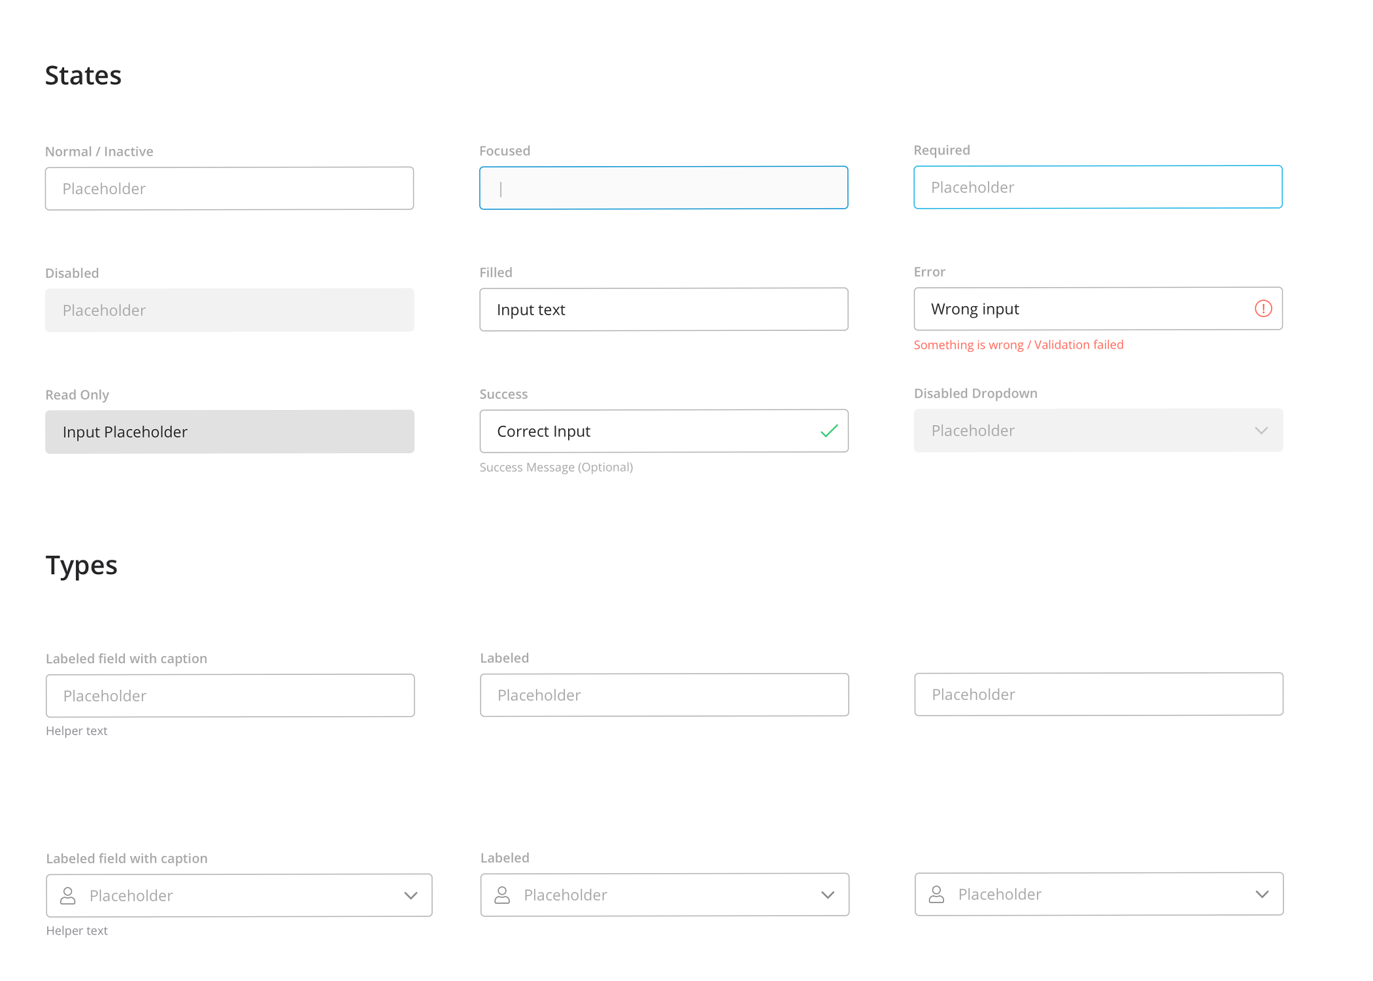Expand the Disabled Dropdown chevron
This screenshot has height=981, width=1373.
(1262, 430)
